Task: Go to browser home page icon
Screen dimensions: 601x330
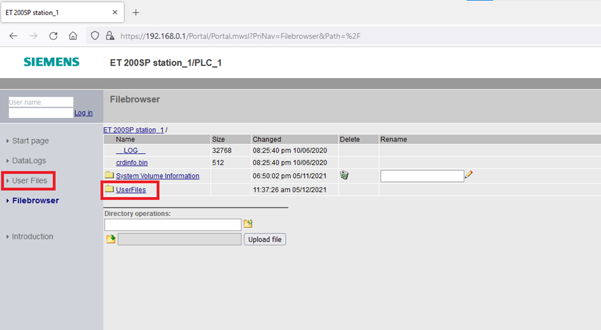Action: pyautogui.click(x=73, y=36)
